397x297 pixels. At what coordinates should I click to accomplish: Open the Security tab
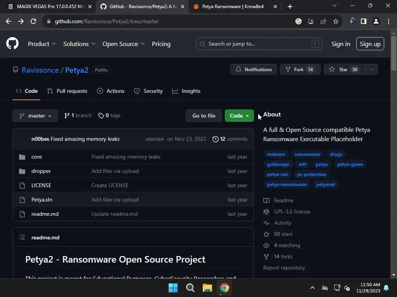pyautogui.click(x=148, y=91)
